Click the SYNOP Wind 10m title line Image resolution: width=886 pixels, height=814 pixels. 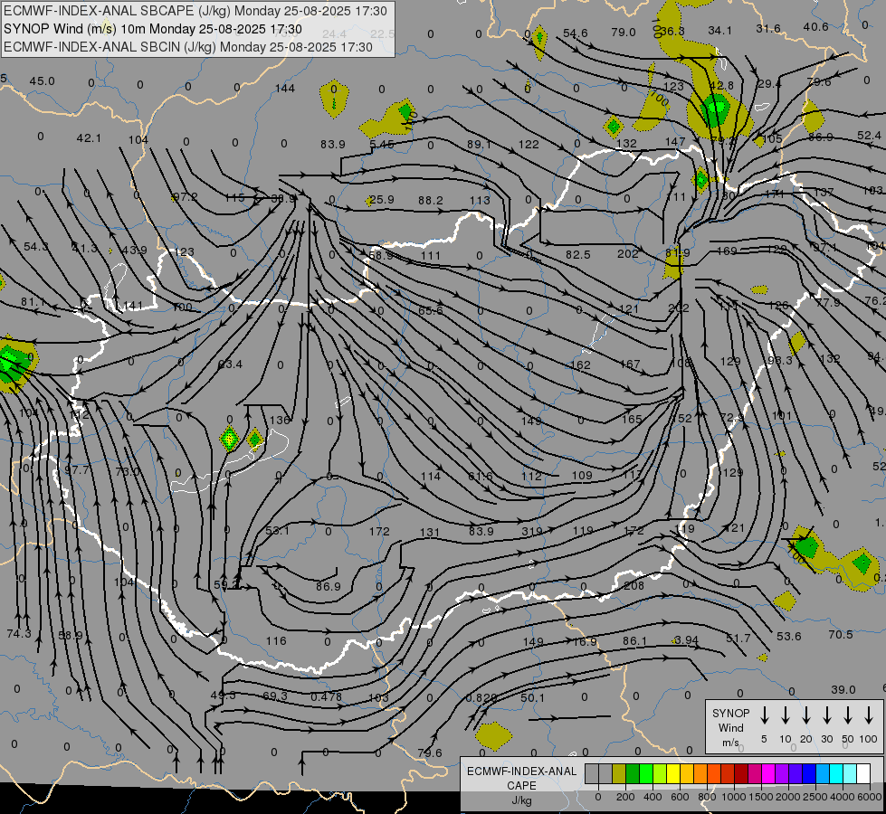pyautogui.click(x=153, y=29)
